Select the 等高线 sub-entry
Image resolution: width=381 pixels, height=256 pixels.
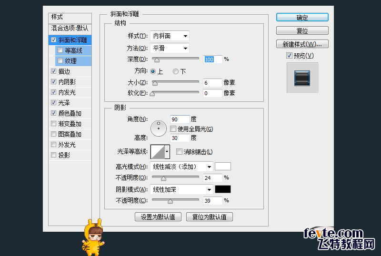[x=73, y=50]
